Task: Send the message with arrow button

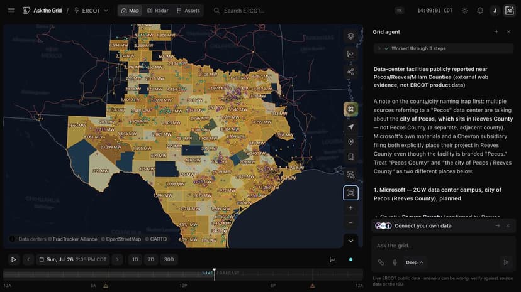Action: 506,262
